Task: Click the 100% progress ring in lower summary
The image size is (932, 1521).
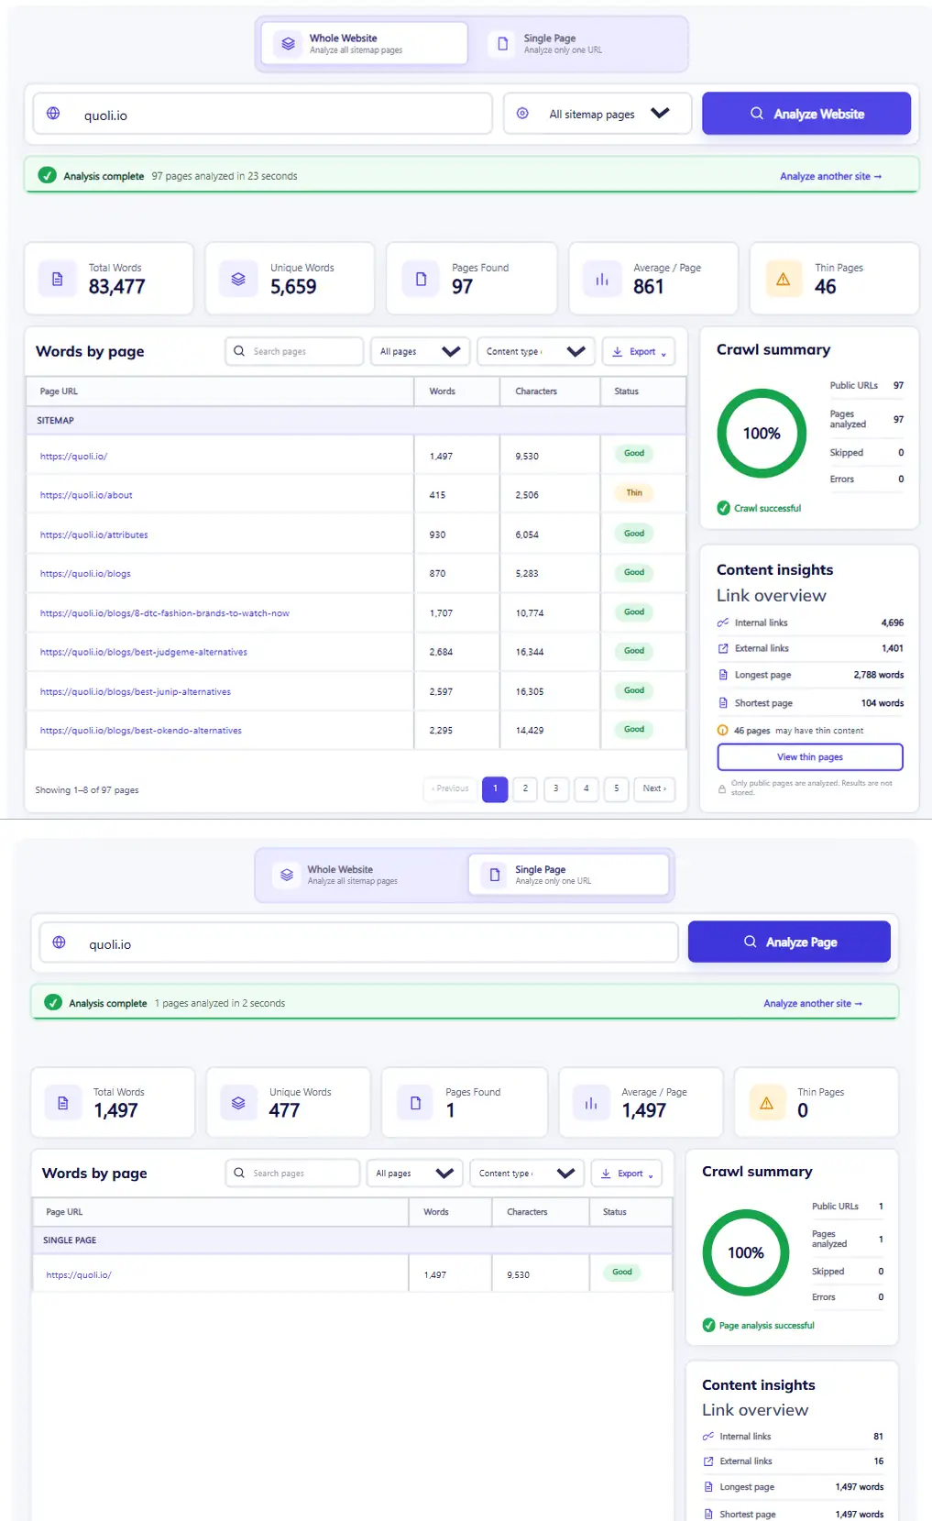Action: 746,1252
